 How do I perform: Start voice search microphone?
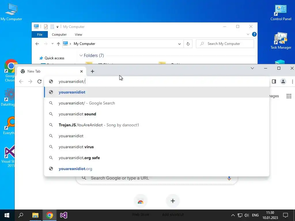(229, 178)
